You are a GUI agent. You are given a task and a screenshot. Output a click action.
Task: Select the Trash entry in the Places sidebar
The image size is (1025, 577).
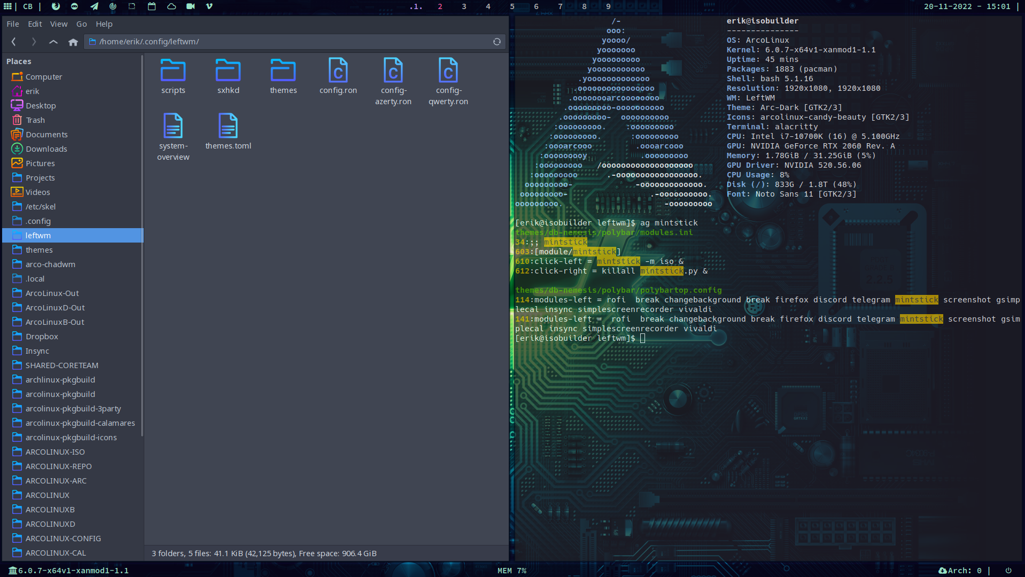35,120
